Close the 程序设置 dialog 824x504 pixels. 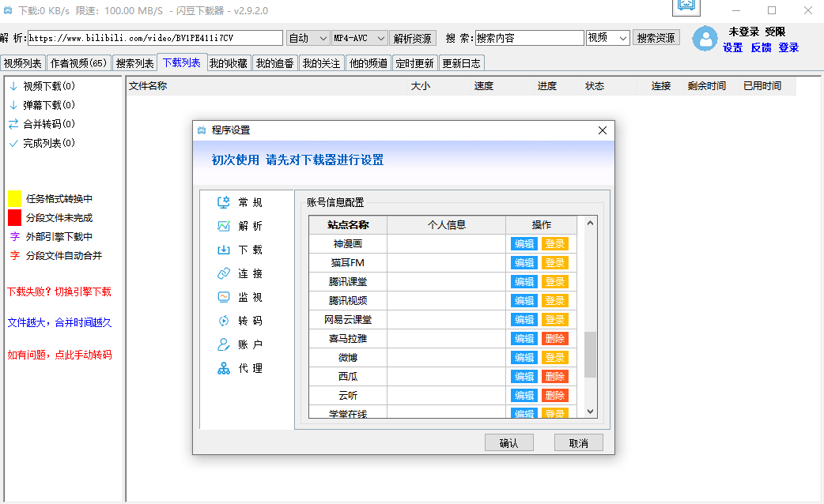[603, 130]
